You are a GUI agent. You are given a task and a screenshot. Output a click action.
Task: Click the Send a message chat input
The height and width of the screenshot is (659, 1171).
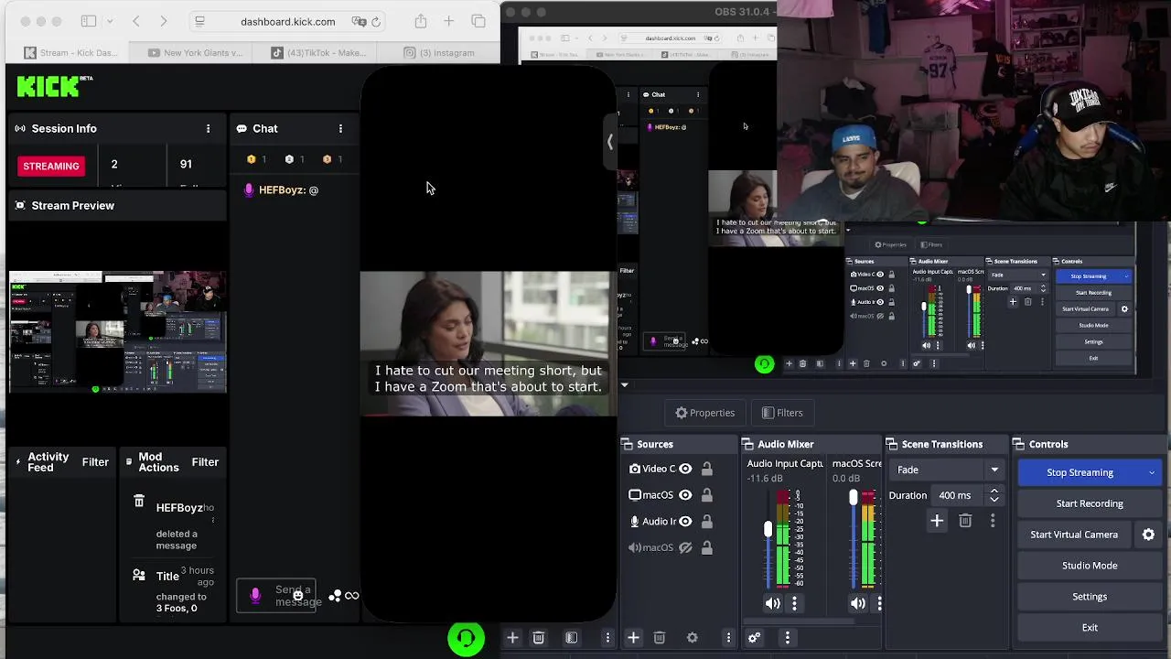click(277, 596)
